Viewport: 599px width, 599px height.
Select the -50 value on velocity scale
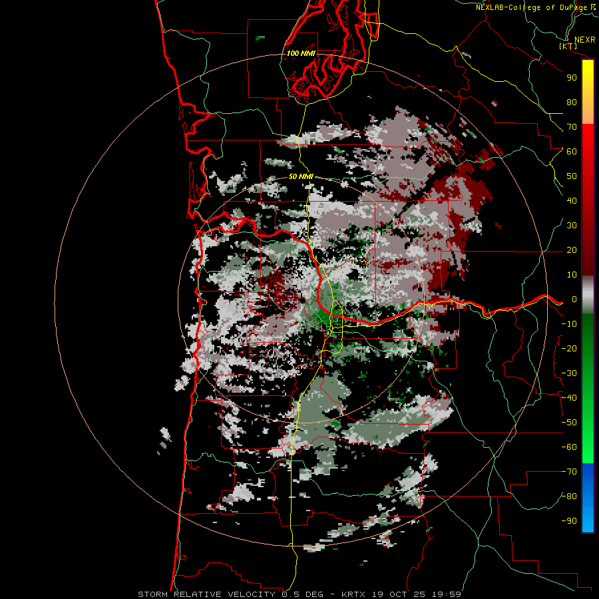click(569, 423)
